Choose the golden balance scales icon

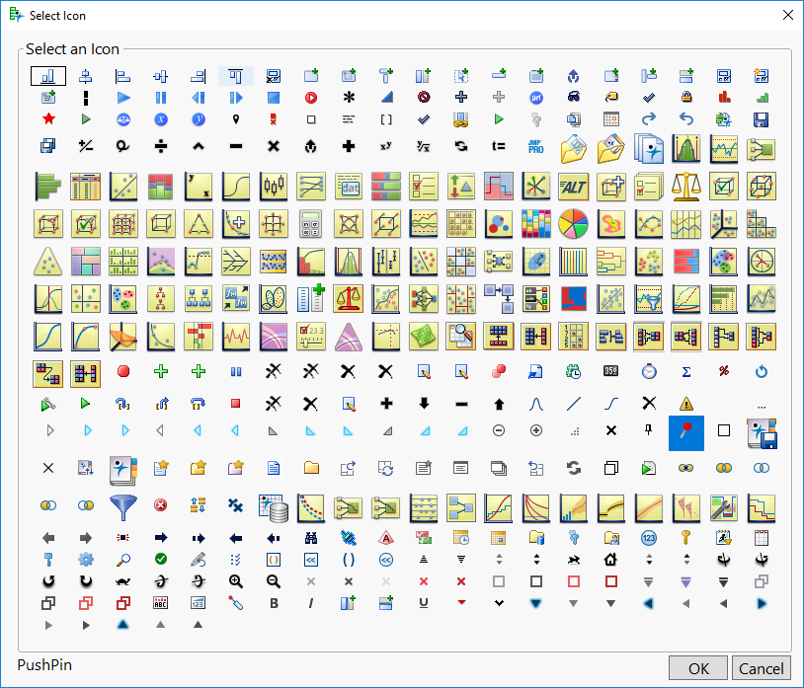[x=686, y=186]
